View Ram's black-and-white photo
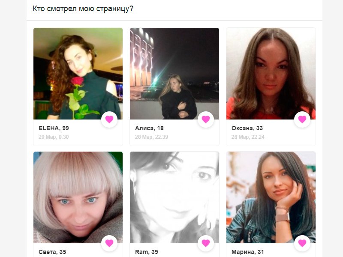Viewport: 343px width, 257px height. point(175,197)
